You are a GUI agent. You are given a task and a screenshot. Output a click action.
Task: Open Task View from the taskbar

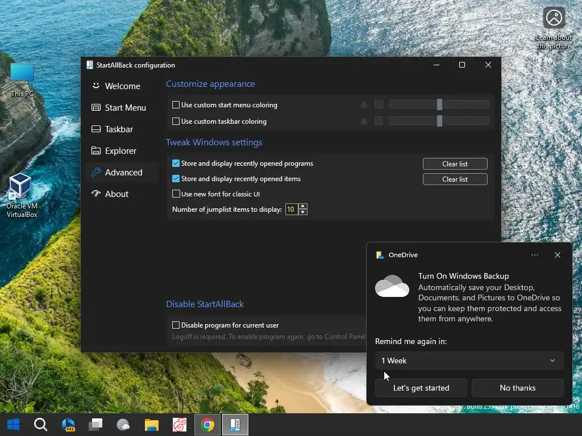(x=95, y=425)
